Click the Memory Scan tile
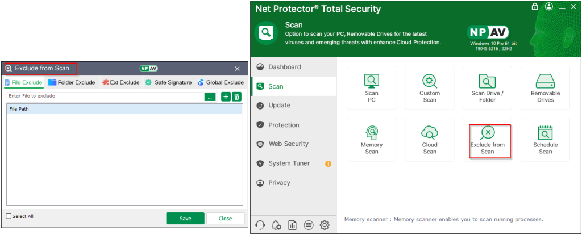This screenshot has width=582, height=235. click(x=371, y=140)
